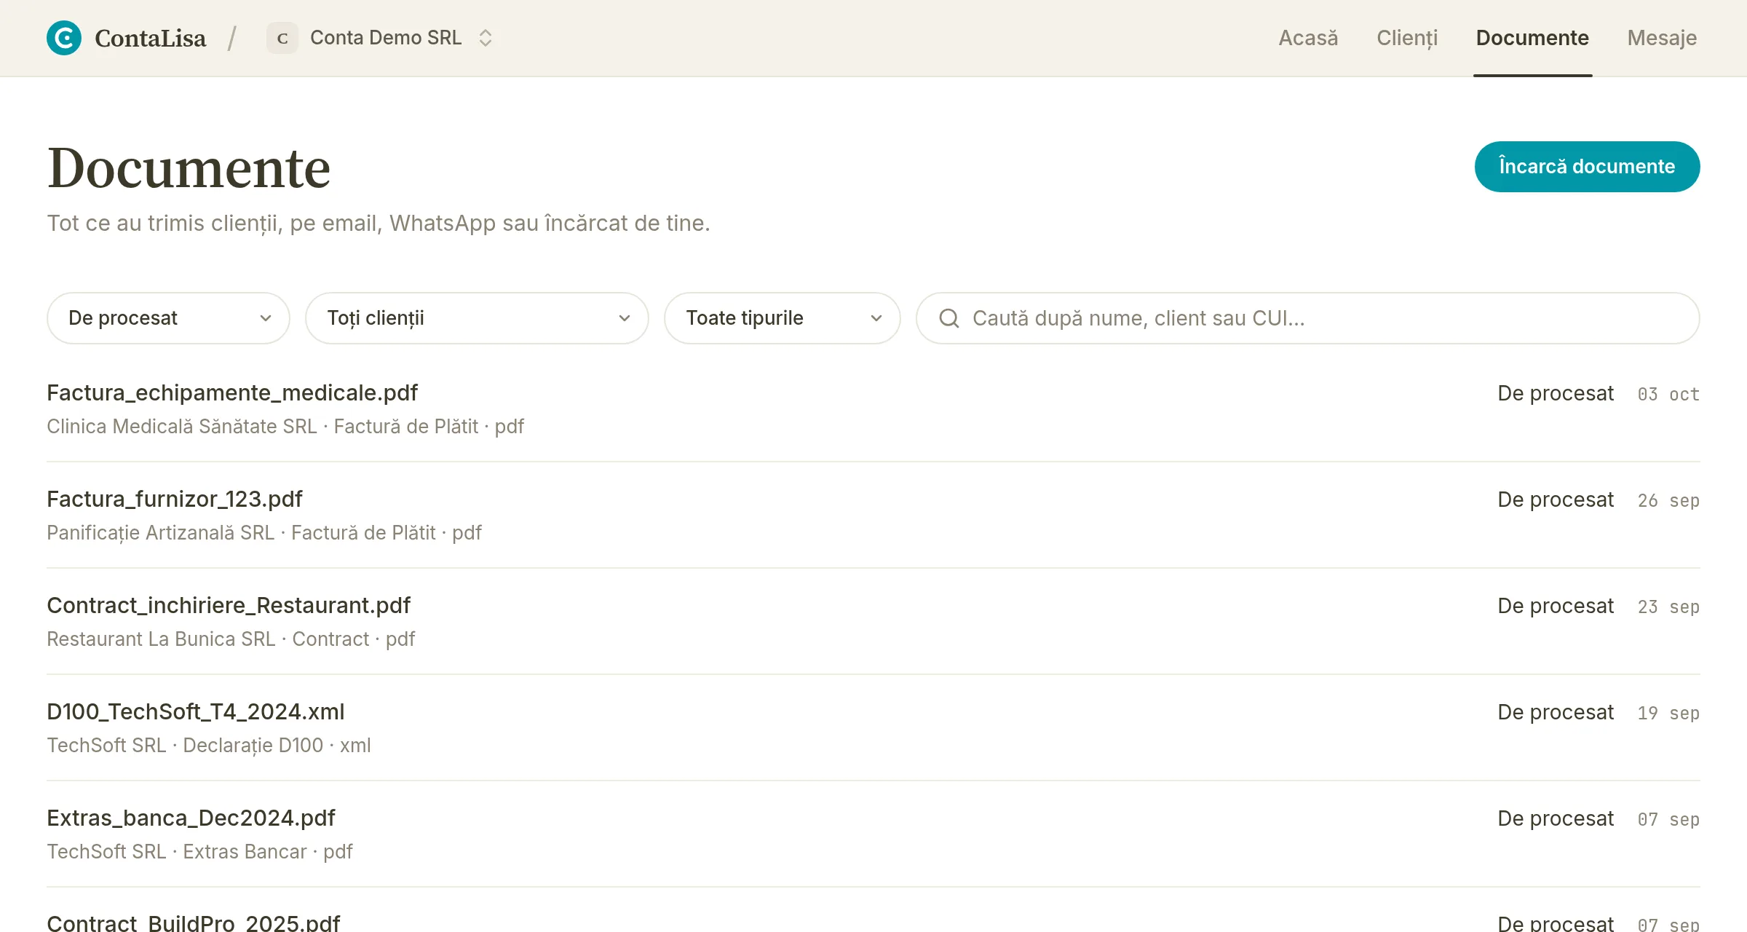Focus the Caută după nume search field
Image resolution: width=1747 pixels, height=932 pixels.
[x=1307, y=318]
